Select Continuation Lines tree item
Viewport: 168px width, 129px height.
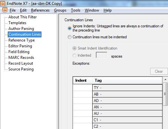pos(25,34)
